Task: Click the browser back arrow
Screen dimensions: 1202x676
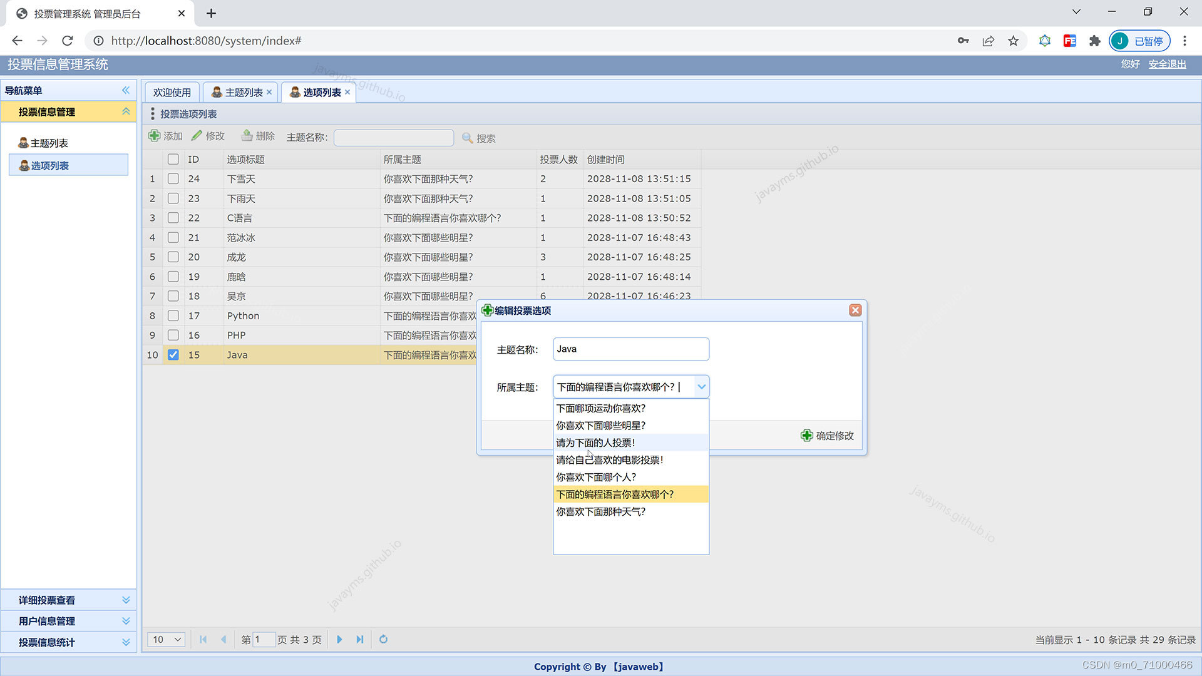Action: point(17,41)
